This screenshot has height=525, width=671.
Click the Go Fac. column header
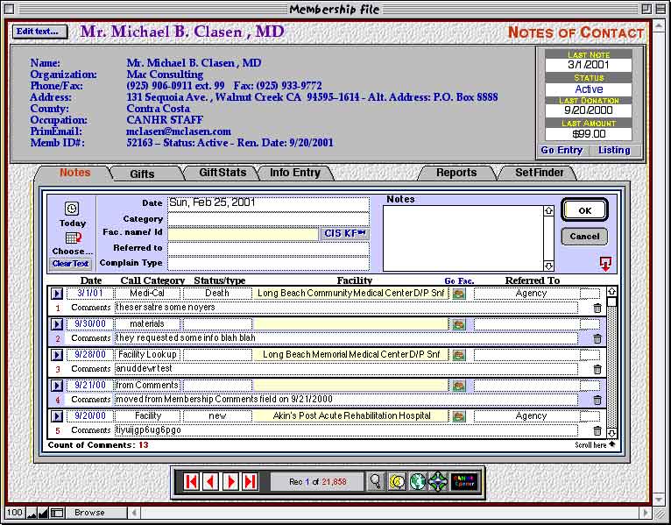tap(459, 281)
